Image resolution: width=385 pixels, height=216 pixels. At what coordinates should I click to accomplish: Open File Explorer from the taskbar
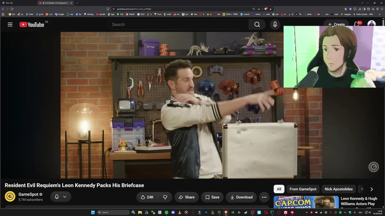[140, 212]
